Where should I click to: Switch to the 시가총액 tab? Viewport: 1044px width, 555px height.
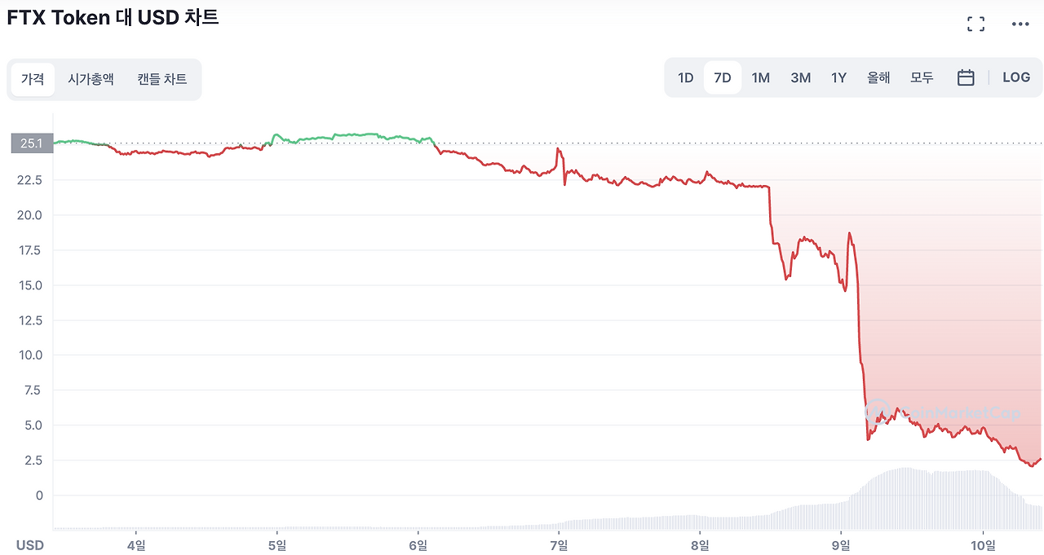tap(91, 79)
